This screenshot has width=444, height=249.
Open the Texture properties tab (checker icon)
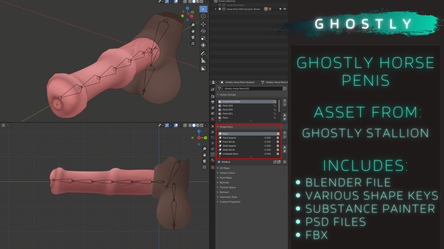(213, 167)
